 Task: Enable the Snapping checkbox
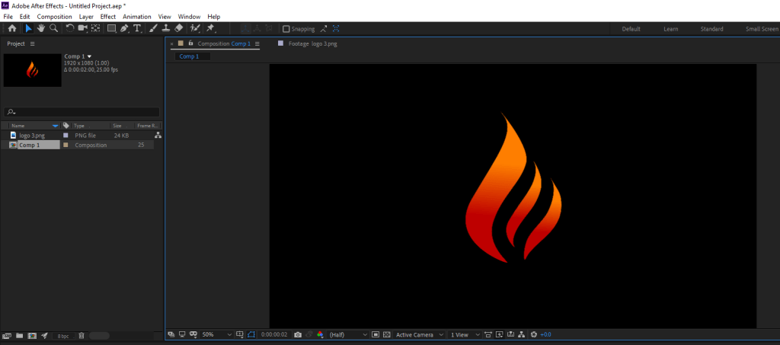click(x=286, y=29)
